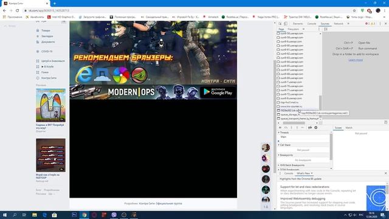Open the drawer three-dot menu beside Console
Viewport: 389px width, 219px height.
point(280,173)
